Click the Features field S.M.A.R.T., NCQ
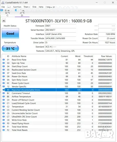Image resolution: width=117 pixels, height=142 pixels. pos(80,51)
